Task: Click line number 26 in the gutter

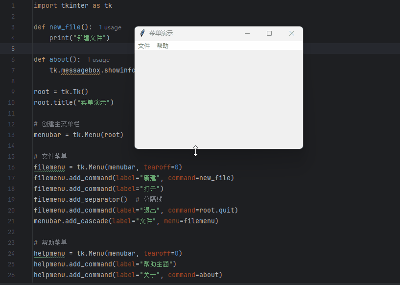Action: 11,275
